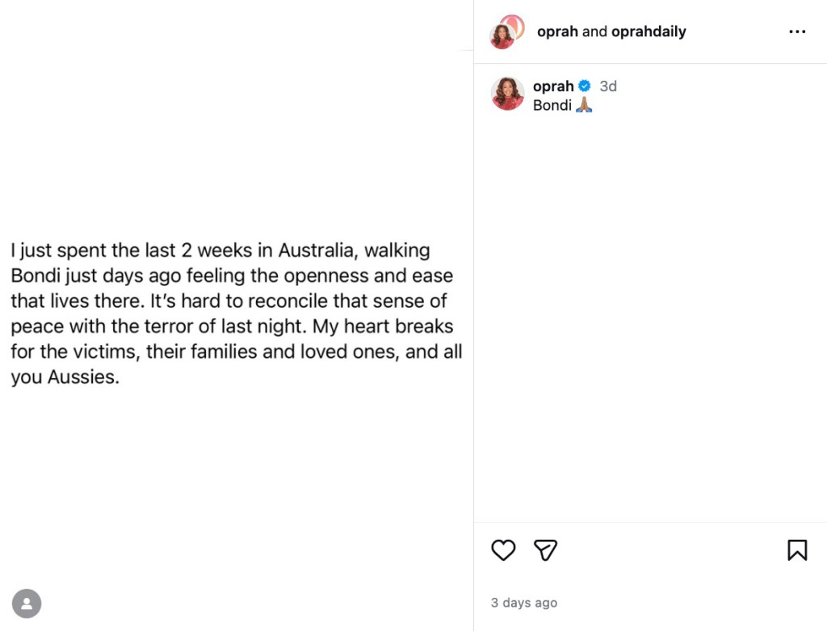Click the oprah username beside the caption
Screen dimensions: 827x631
[x=553, y=86]
